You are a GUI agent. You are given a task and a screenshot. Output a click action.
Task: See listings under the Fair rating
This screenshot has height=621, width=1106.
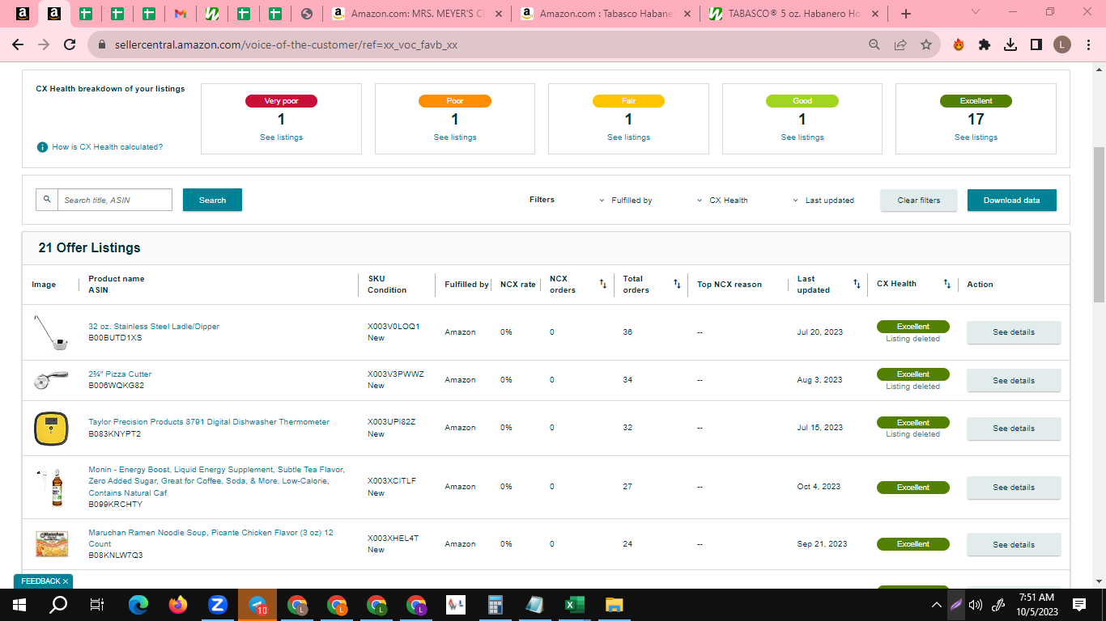(x=628, y=137)
